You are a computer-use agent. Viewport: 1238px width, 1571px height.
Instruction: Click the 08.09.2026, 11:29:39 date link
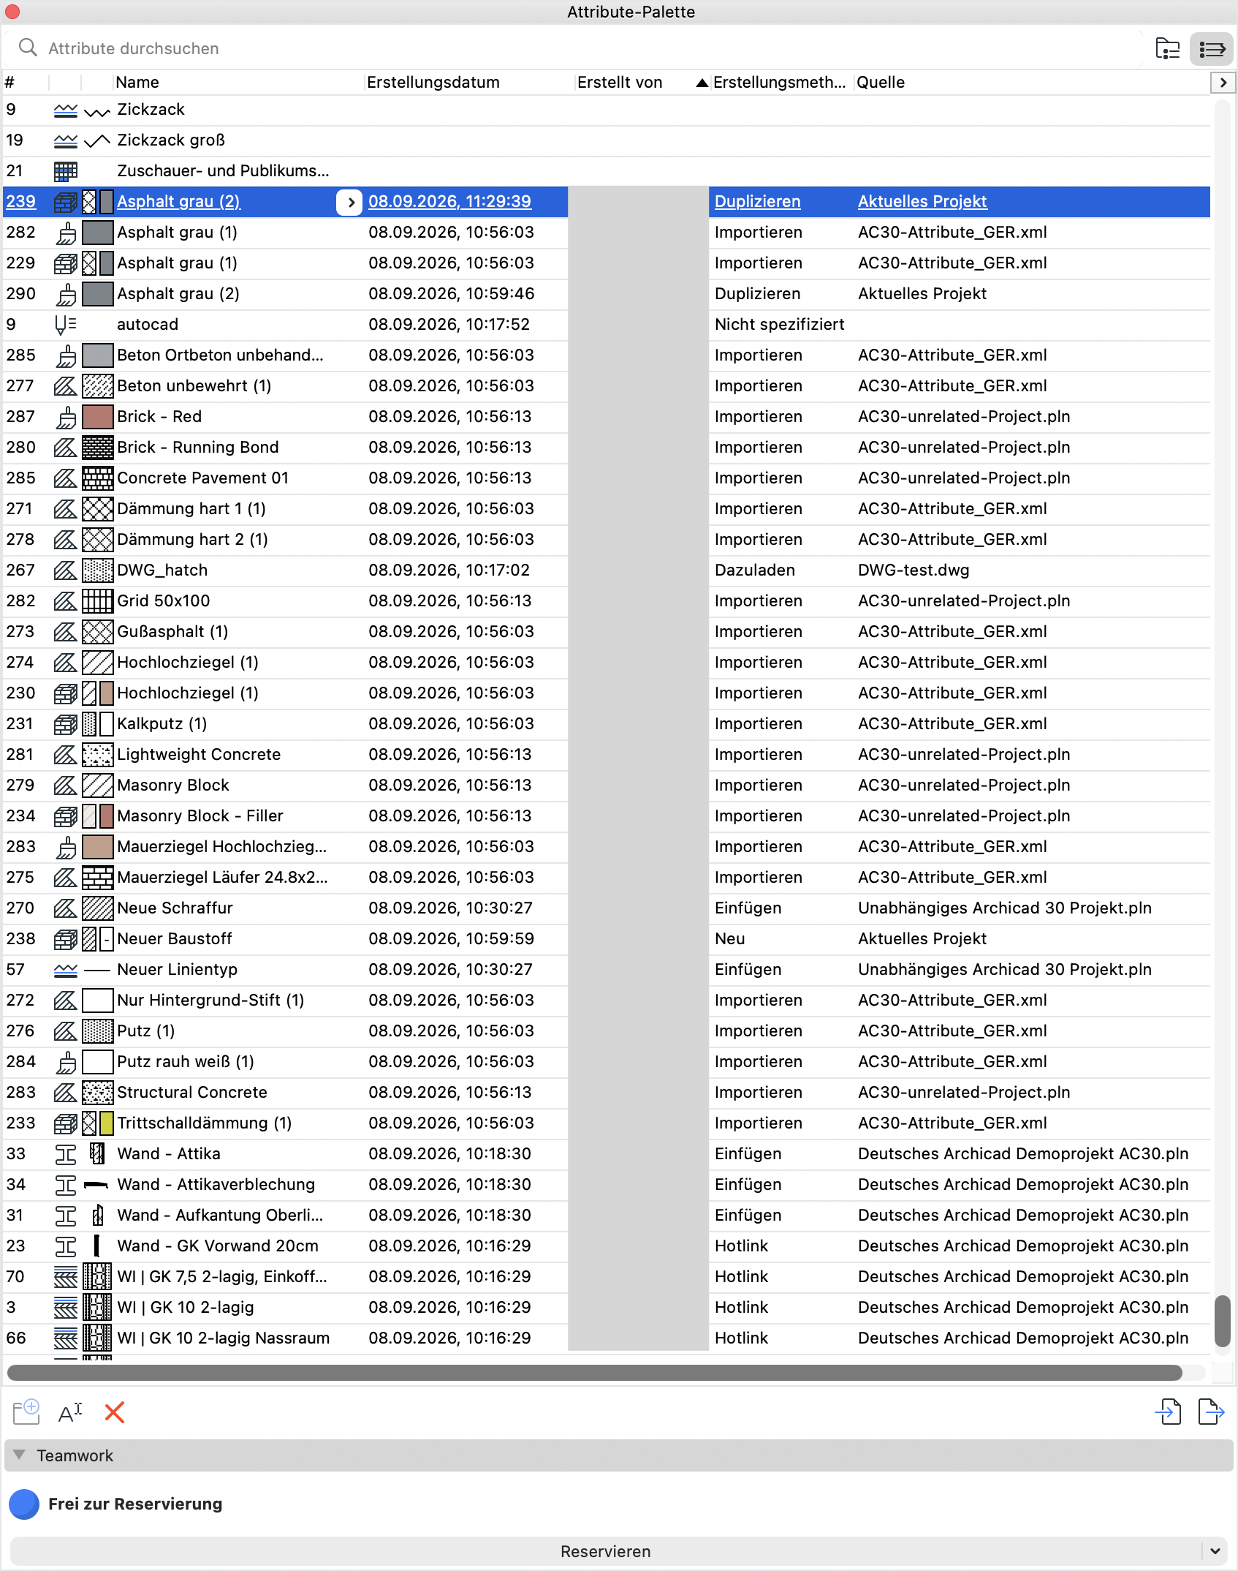[x=449, y=201]
